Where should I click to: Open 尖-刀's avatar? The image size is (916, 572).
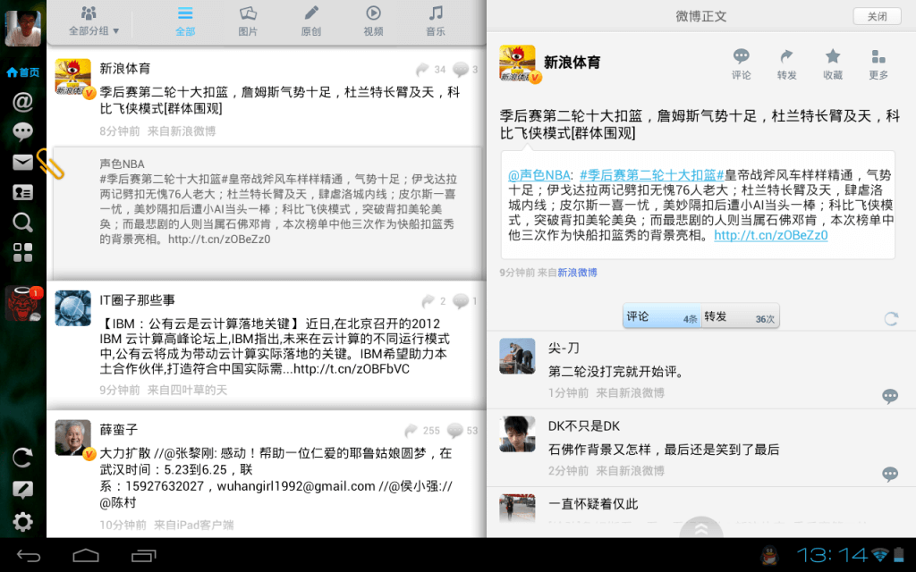517,356
